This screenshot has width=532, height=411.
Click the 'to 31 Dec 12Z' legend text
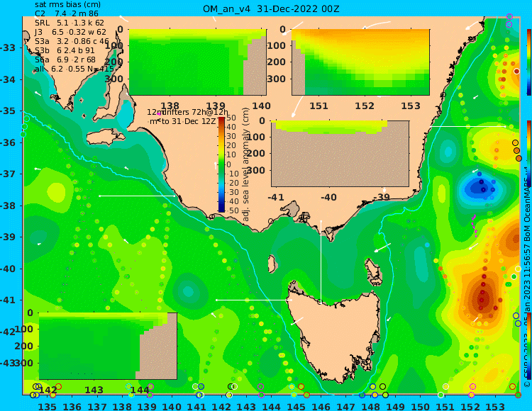pos(188,121)
